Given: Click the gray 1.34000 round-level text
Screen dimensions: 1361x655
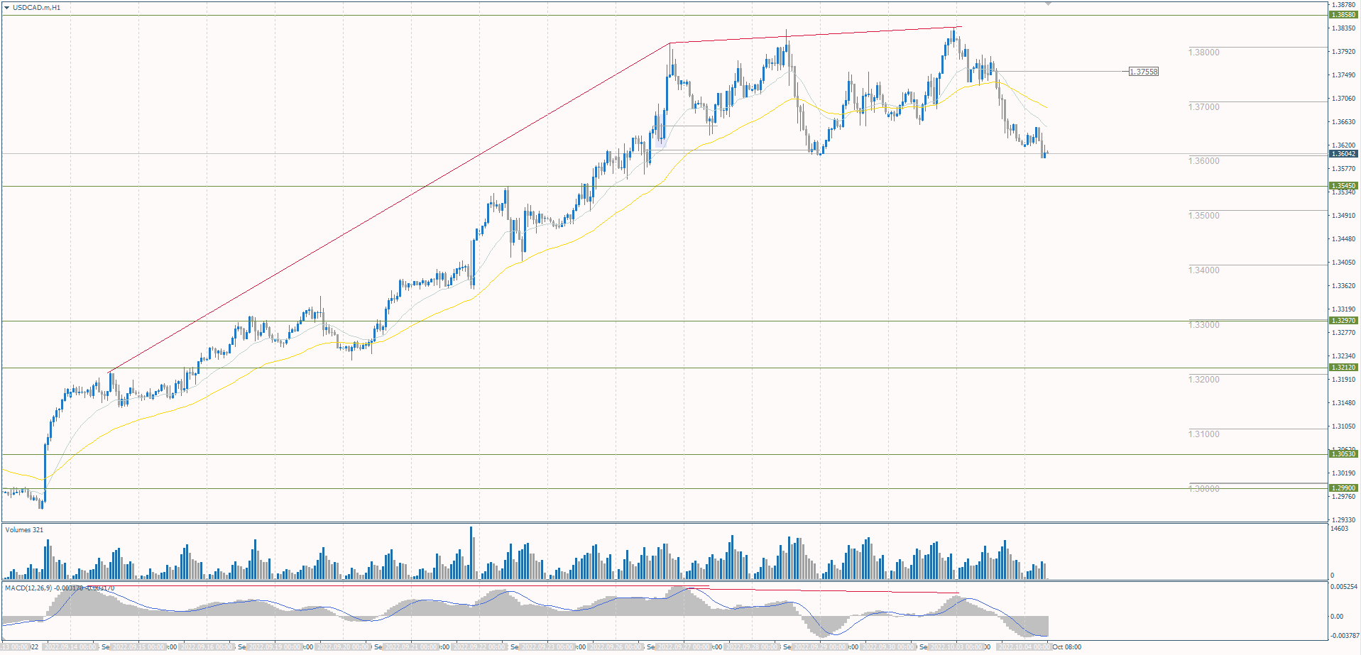Looking at the screenshot, I should (x=1204, y=270).
